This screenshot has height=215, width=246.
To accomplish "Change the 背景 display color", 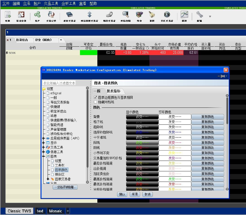I will (142, 117).
